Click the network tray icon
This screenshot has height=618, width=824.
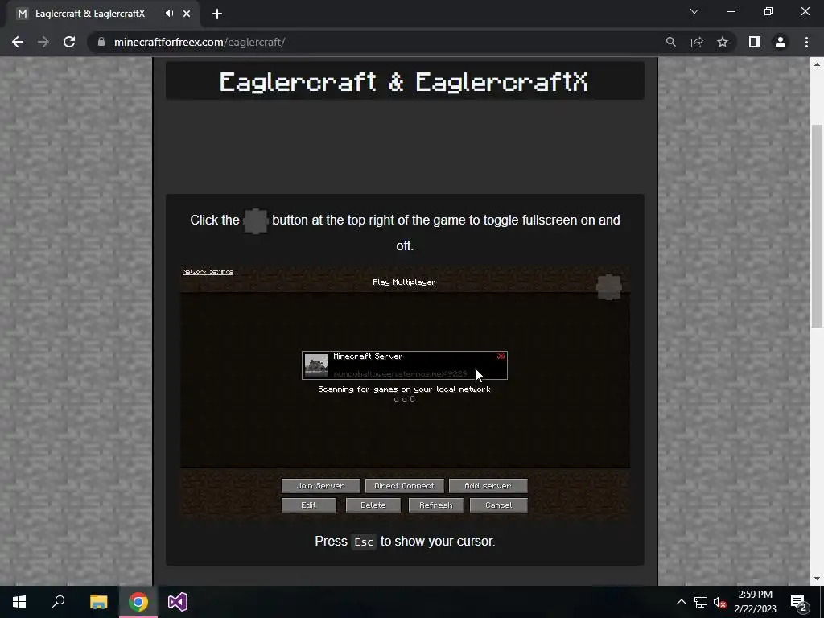point(701,602)
